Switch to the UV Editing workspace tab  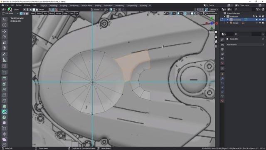coord(74,5)
